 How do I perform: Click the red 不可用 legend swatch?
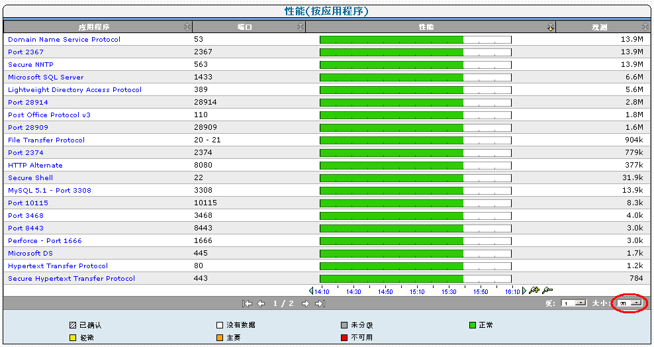click(344, 338)
